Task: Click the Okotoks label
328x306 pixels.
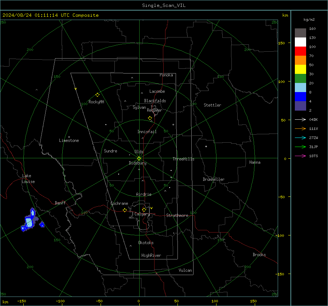Action: (x=146, y=243)
